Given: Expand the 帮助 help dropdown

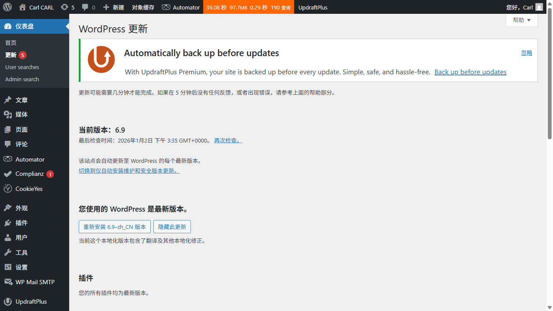Looking at the screenshot, I should tap(521, 20).
